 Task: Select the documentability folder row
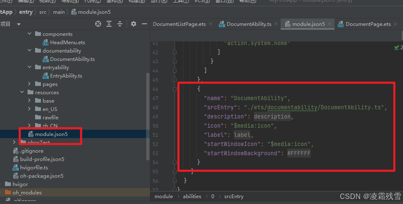pyautogui.click(x=62, y=51)
